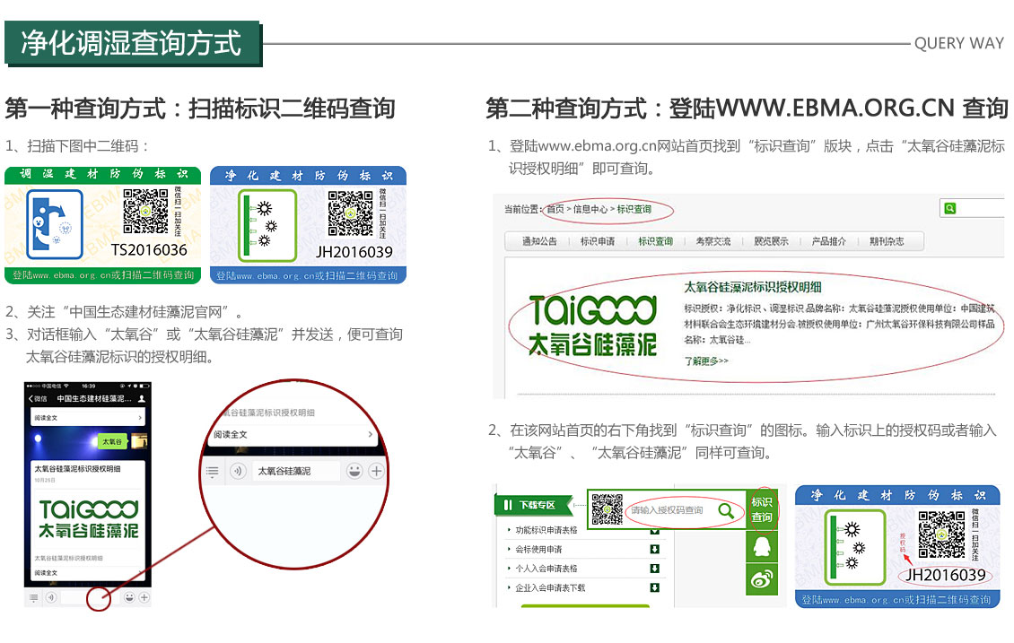Click the Weibo icon in the green sidebar
1014x643 pixels.
761,580
